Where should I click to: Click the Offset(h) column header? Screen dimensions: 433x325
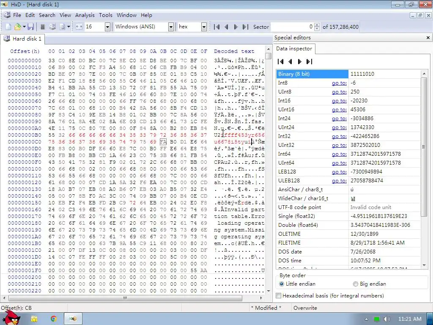click(x=25, y=51)
